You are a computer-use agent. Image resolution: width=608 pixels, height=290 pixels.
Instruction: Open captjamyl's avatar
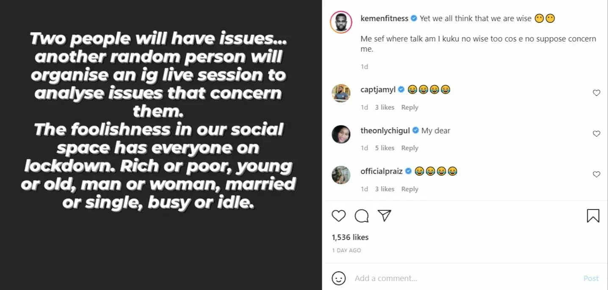[x=341, y=93]
